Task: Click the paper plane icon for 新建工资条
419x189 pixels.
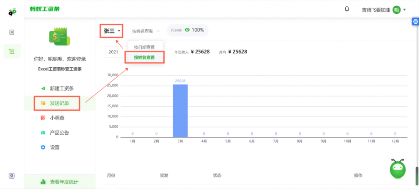Action: click(43, 89)
